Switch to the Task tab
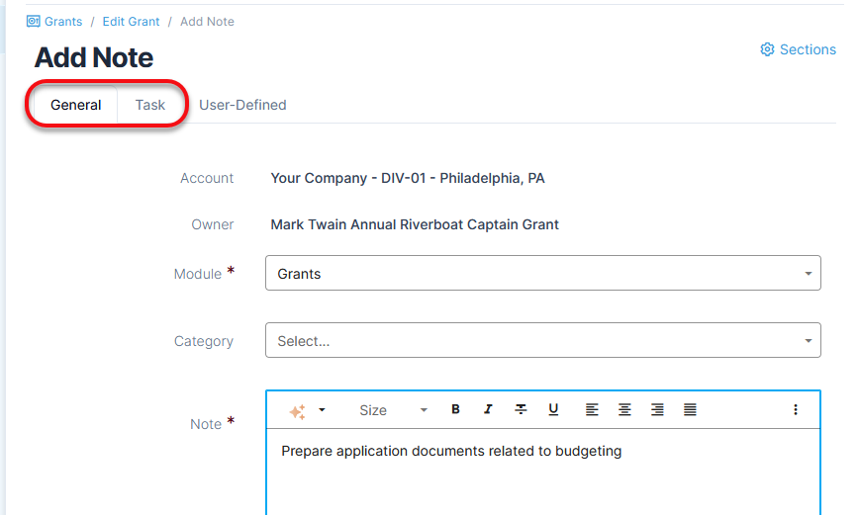 coord(150,105)
